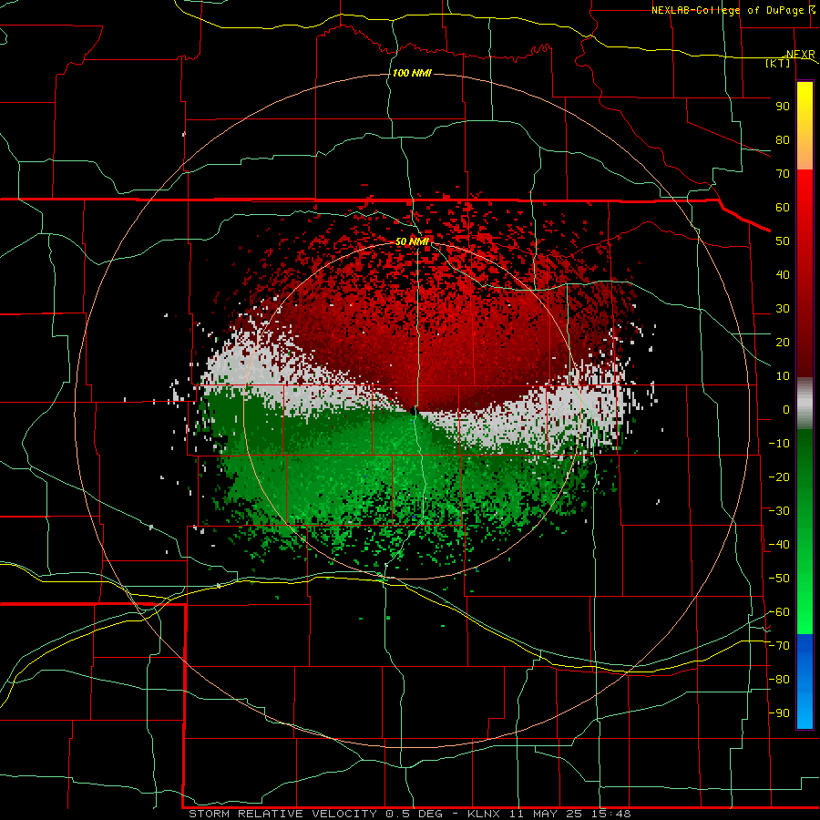Viewport: 820px width, 820px height.
Task: Click the 50 NMI range ring label
Action: (x=412, y=241)
